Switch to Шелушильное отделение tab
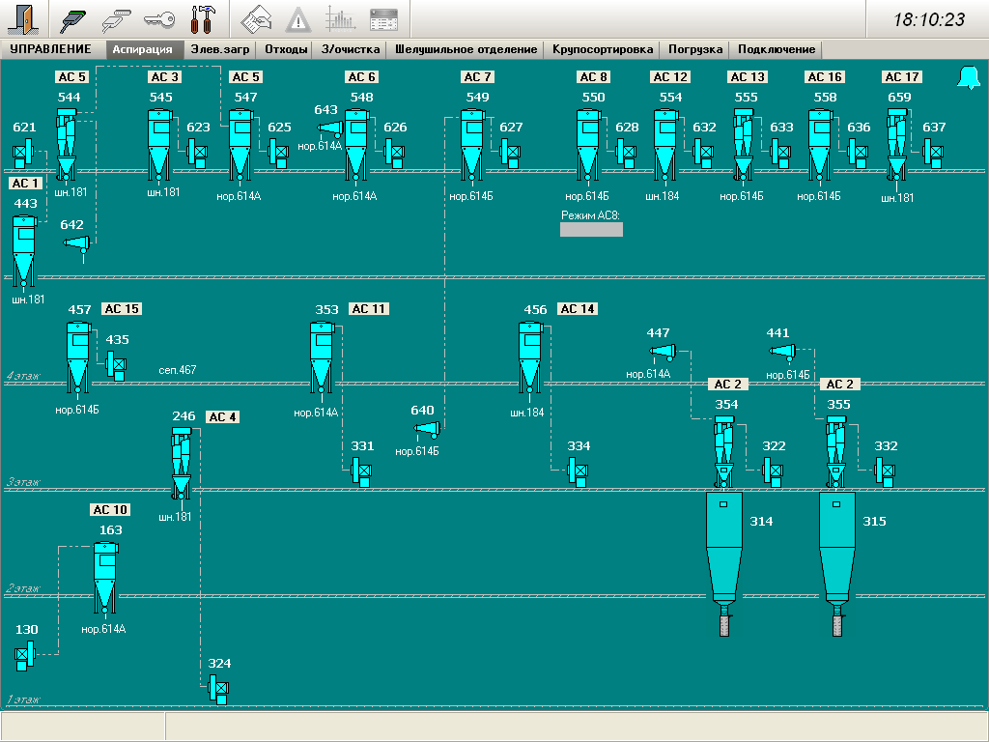Image resolution: width=989 pixels, height=742 pixels. (x=466, y=49)
